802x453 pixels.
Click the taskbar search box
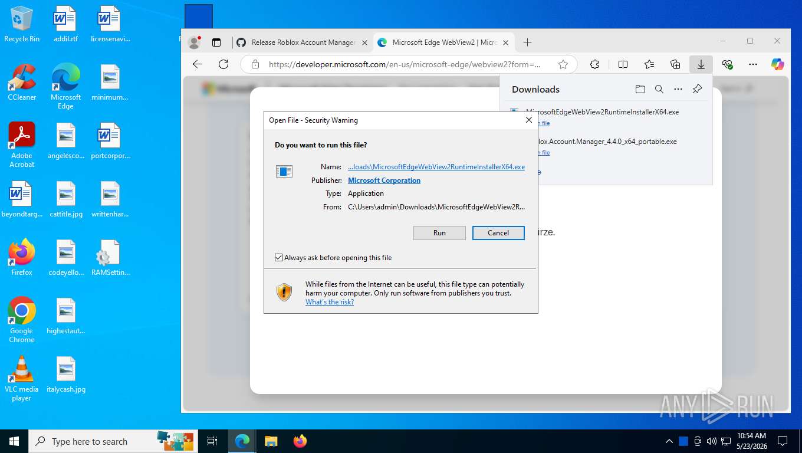coord(112,441)
